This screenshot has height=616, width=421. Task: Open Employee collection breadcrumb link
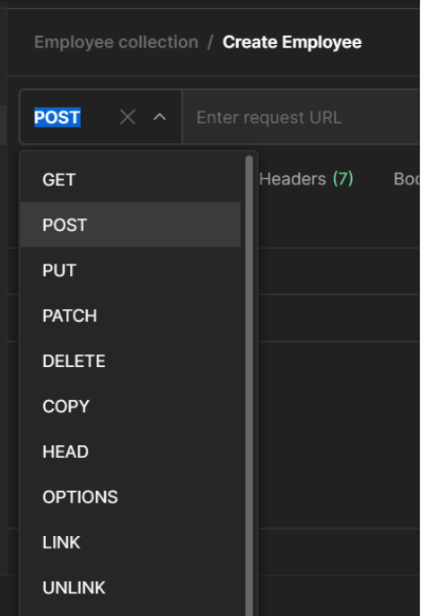[x=116, y=42]
